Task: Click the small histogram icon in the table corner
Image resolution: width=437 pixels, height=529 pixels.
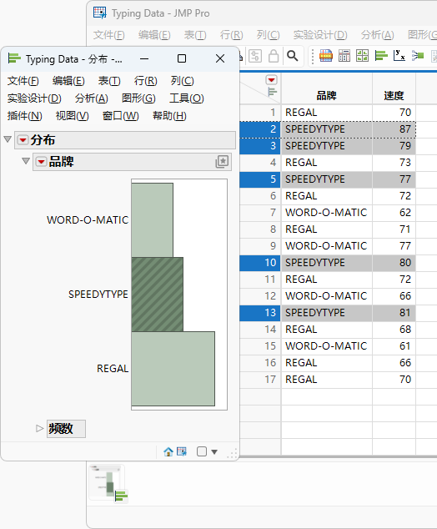Action: [272, 92]
